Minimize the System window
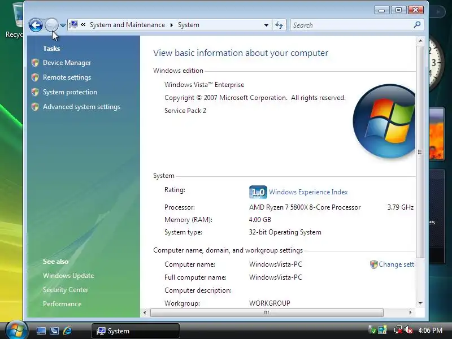The width and height of the screenshot is (452, 339). pos(382,10)
